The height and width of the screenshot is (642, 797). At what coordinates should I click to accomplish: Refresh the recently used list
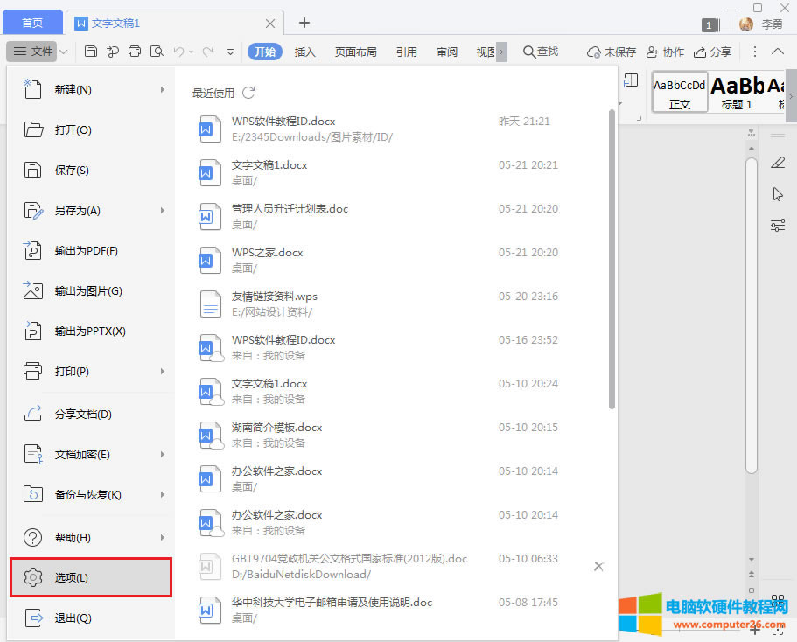(248, 93)
